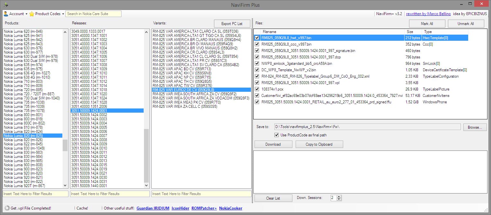Click the Export PC List button
Image resolution: width=491 pixels, height=215 pixels.
tap(232, 24)
